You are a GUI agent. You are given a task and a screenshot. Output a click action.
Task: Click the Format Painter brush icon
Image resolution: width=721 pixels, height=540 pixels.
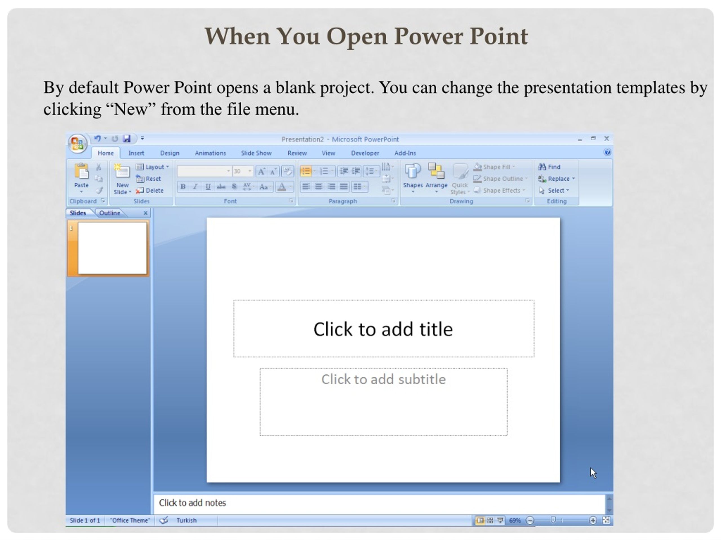[99, 191]
